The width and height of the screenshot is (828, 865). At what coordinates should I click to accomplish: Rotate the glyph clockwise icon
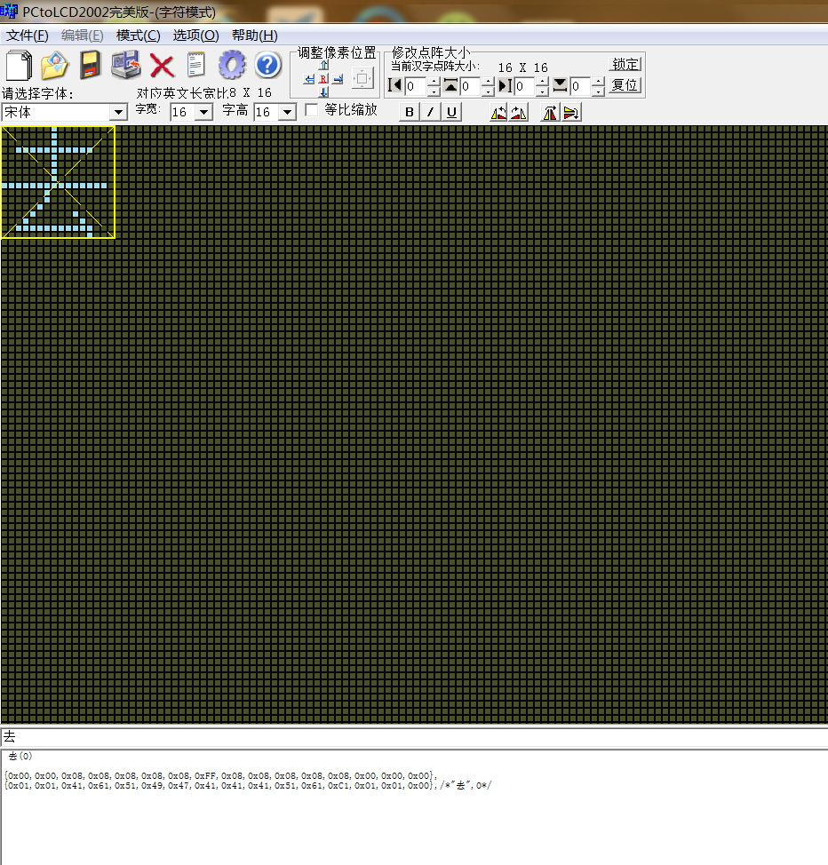coord(518,113)
